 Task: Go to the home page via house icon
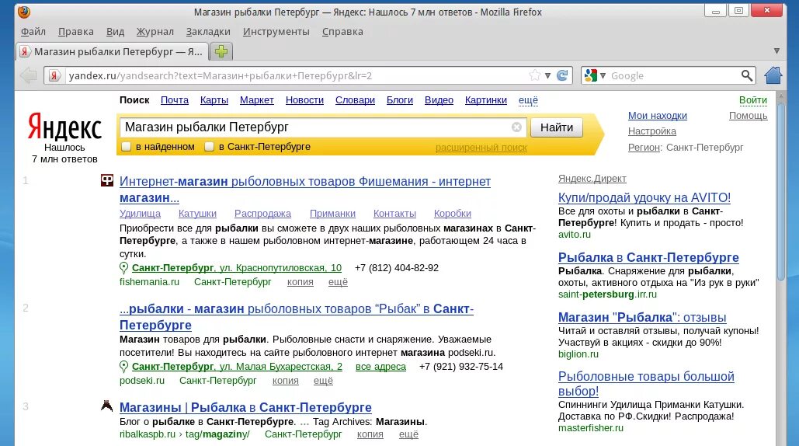coord(773,75)
